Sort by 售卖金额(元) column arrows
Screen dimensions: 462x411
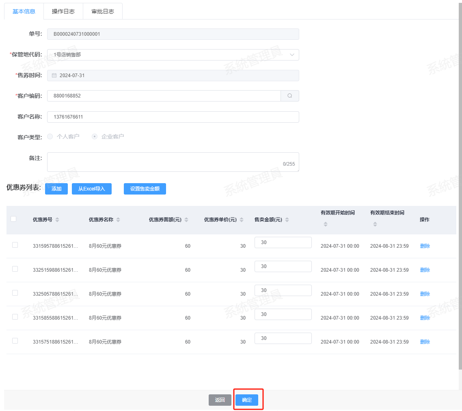[x=287, y=220]
